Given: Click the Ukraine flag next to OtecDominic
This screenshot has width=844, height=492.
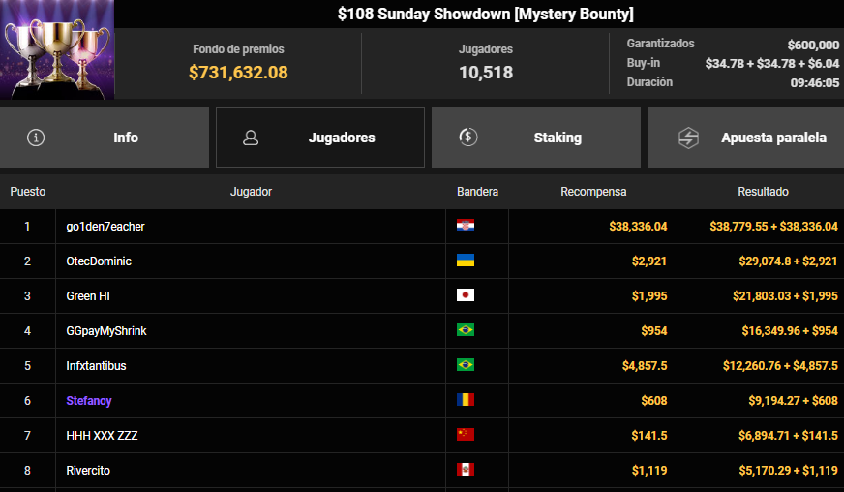Looking at the screenshot, I should coord(466,261).
